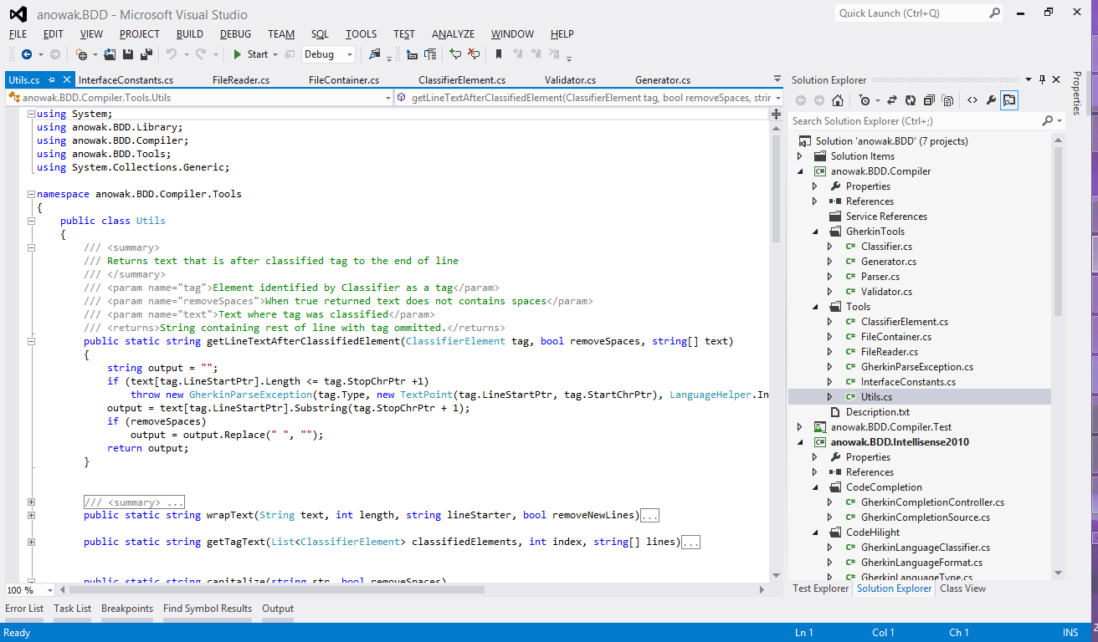Click the Properties wrench icon in Solution Explorer
The height and width of the screenshot is (642, 1098).
click(991, 100)
